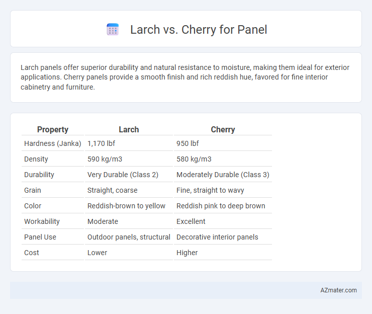Click the 'Hardness (Janka)' row label
372x314 pixels.
(x=53, y=143)
